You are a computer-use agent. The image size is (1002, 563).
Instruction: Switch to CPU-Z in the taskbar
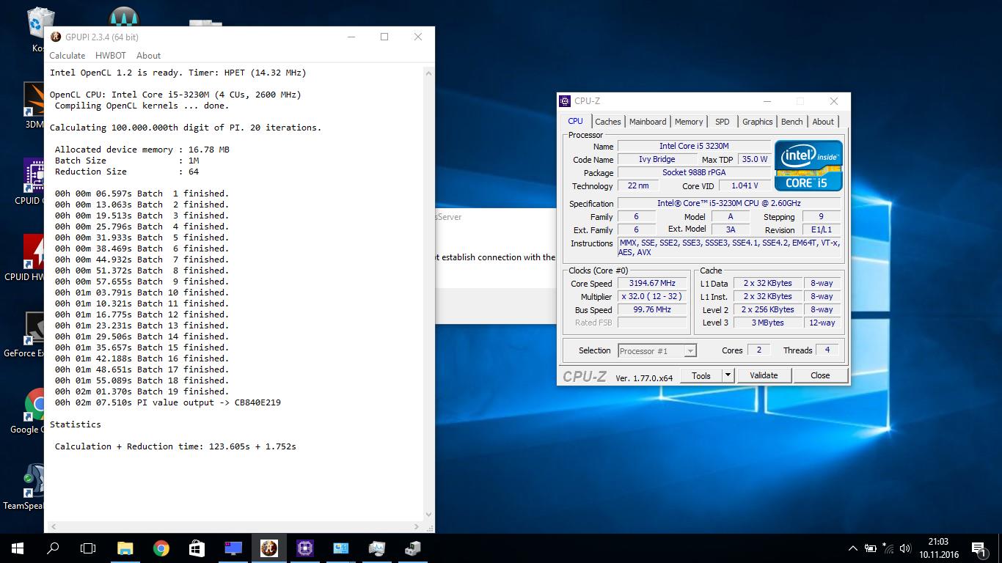[x=305, y=548]
